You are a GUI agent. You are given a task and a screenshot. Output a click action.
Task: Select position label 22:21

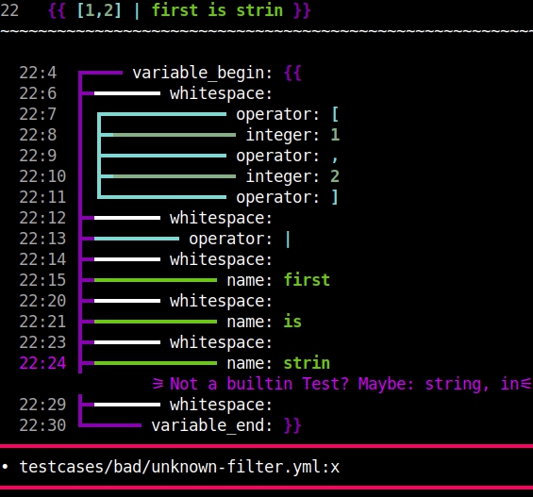pyautogui.click(x=42, y=322)
